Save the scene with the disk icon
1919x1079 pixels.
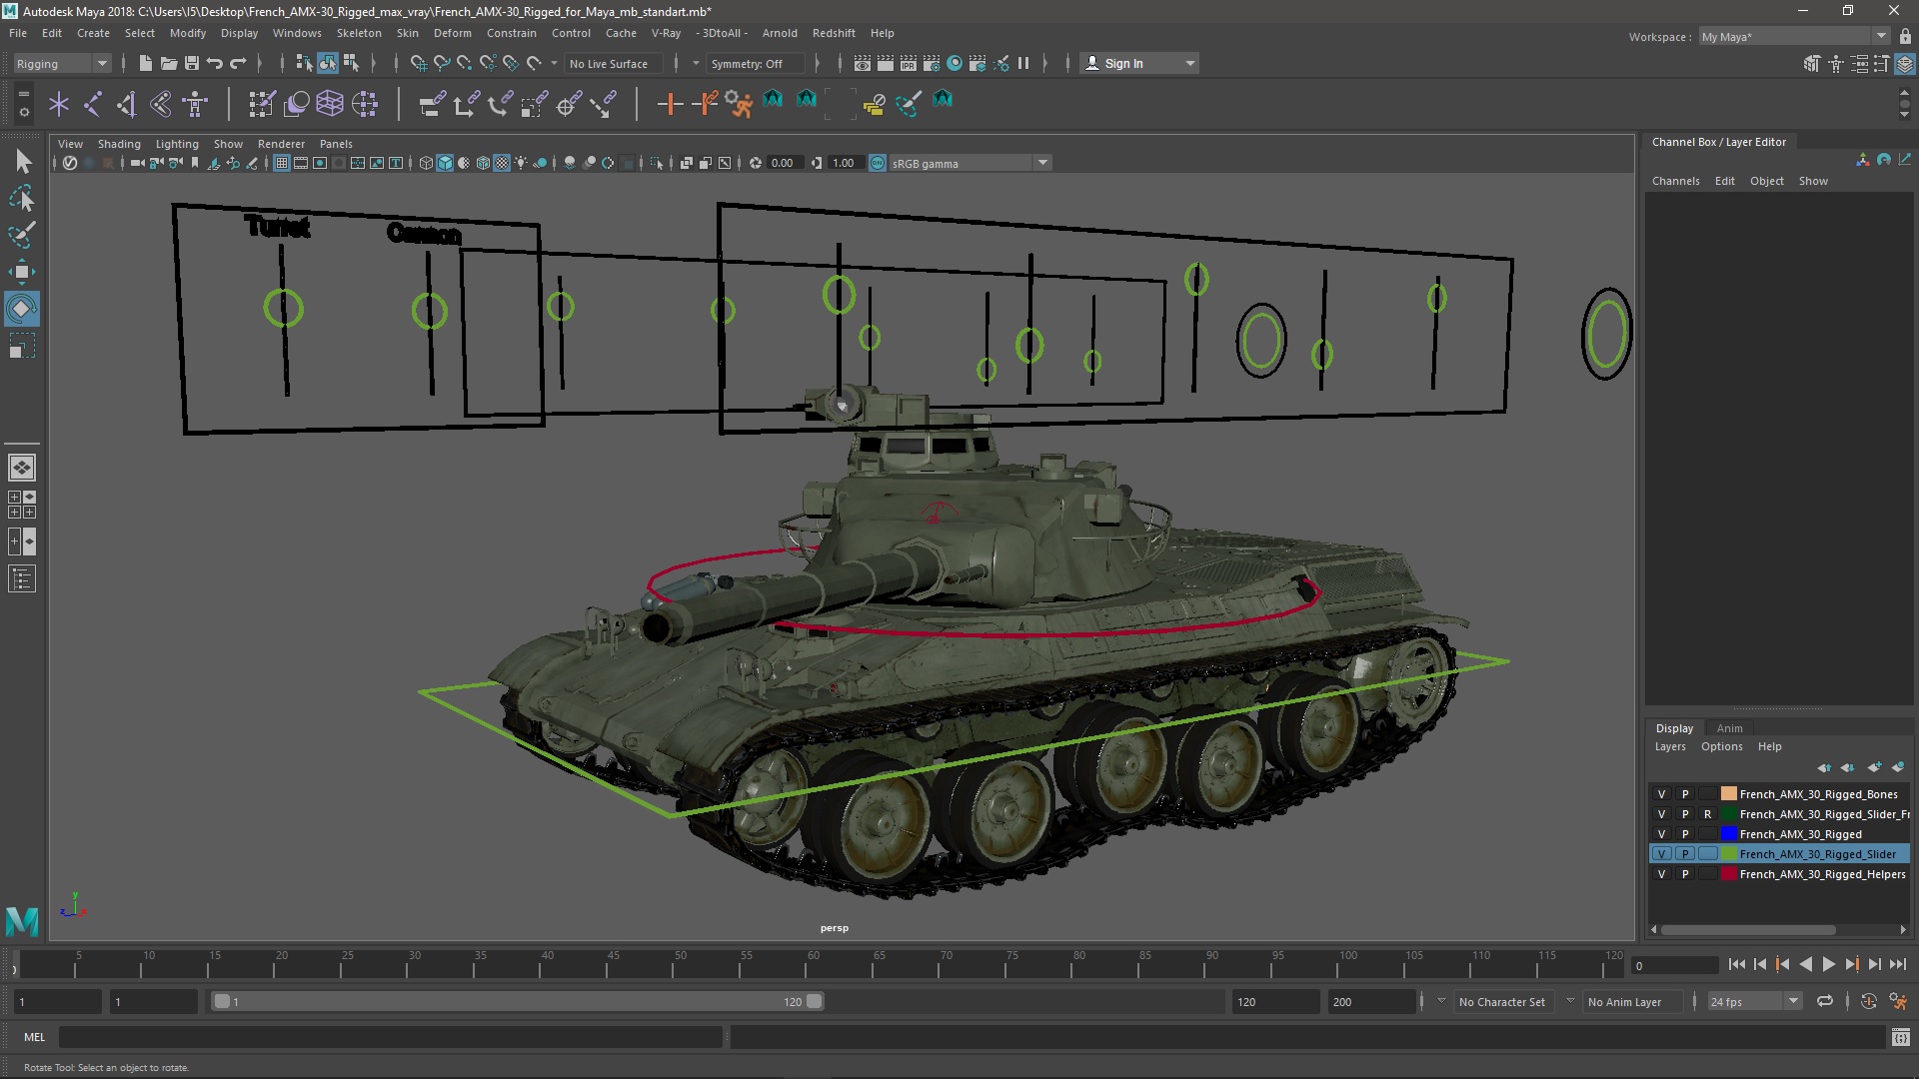[x=191, y=63]
